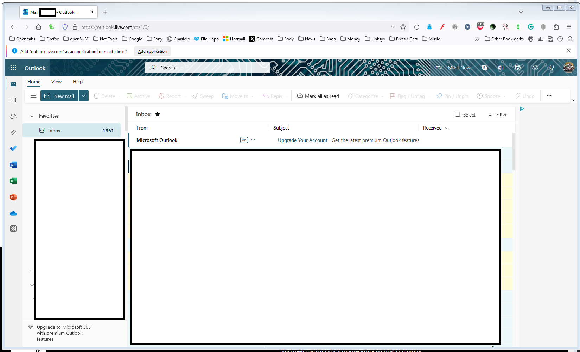Open To Do checkmark app
Screen dimensions: 580x352
pos(13,149)
